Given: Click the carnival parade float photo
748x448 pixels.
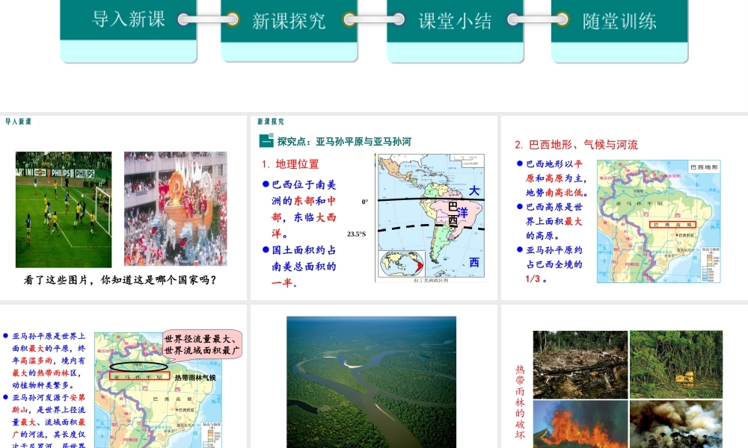Looking at the screenshot, I should coord(176,208).
